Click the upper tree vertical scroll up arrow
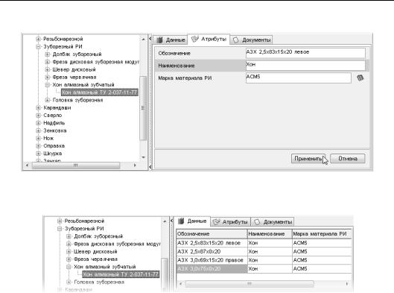 pyautogui.click(x=143, y=40)
